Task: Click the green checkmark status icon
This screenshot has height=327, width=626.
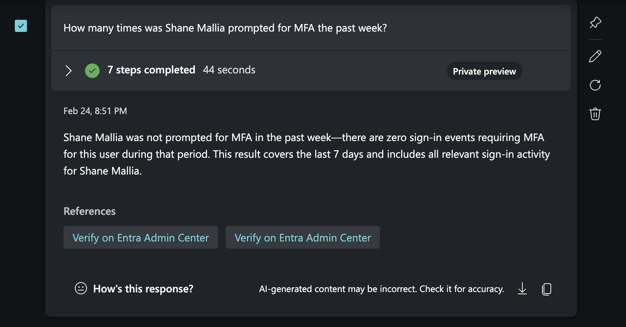Action: point(92,71)
